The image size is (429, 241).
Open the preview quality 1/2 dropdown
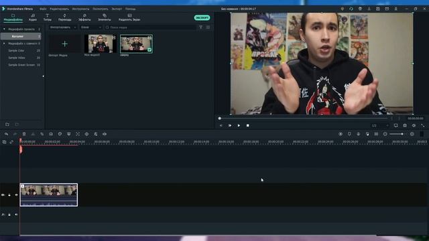coord(380,126)
